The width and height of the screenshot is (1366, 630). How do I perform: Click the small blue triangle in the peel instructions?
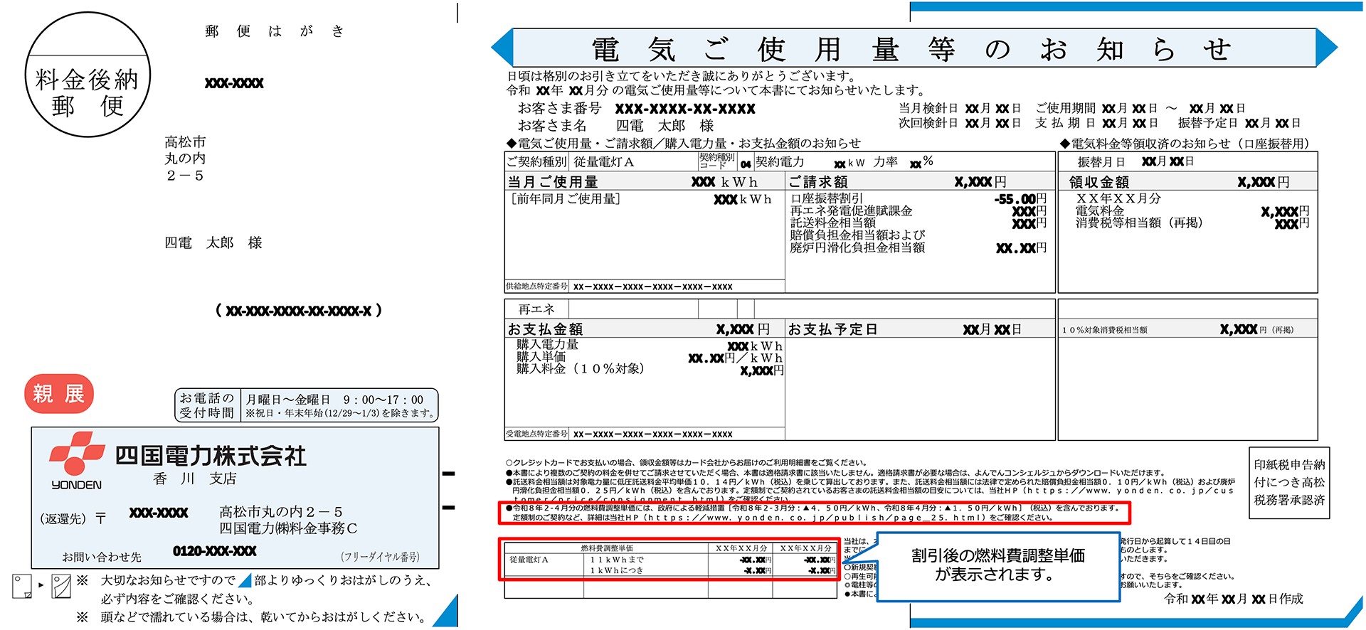[245, 580]
